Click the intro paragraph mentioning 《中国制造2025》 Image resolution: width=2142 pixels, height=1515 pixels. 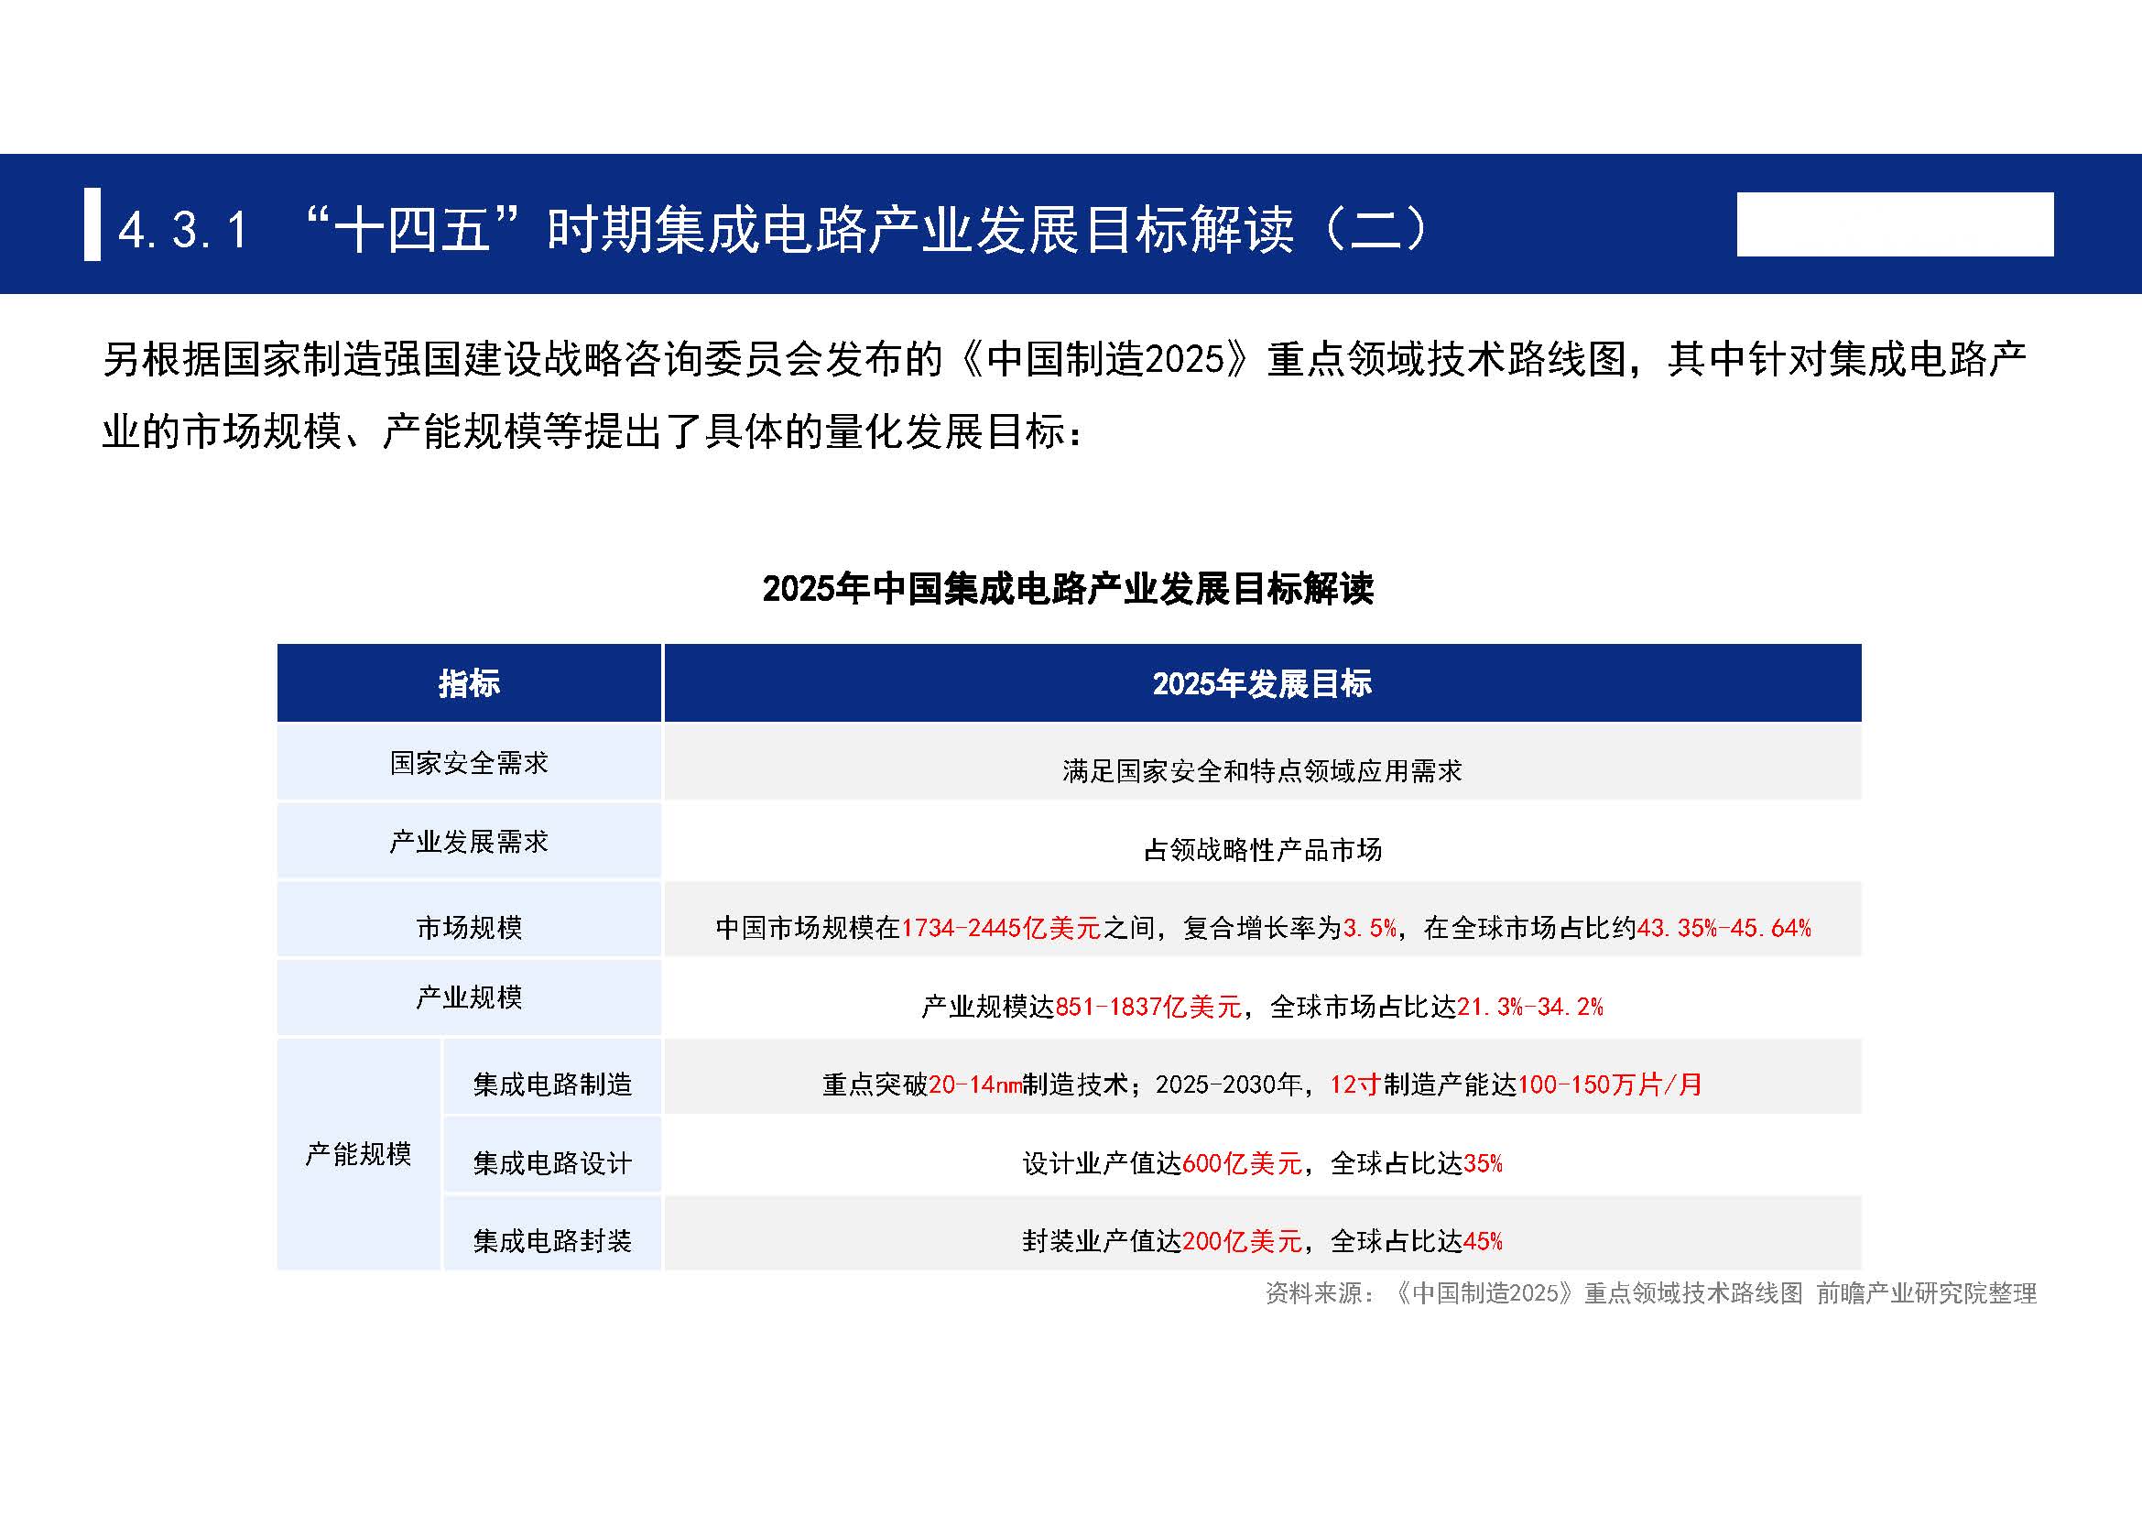1063,395
